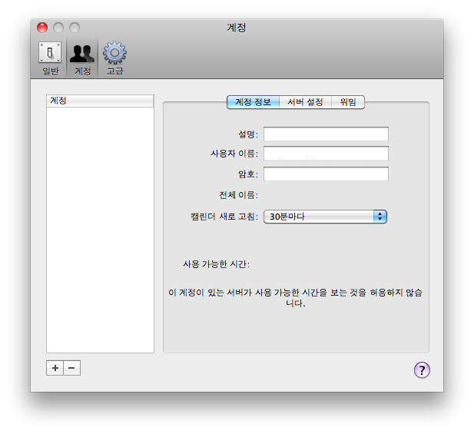Click the 계정 list column header
The width and height of the screenshot is (474, 434).
(x=100, y=101)
